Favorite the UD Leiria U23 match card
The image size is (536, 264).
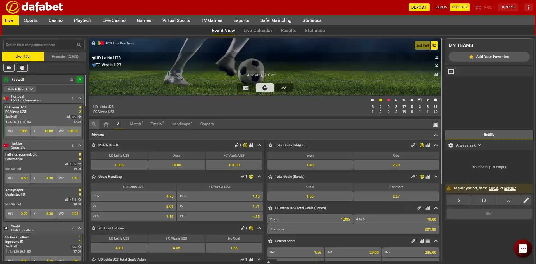click(80, 117)
